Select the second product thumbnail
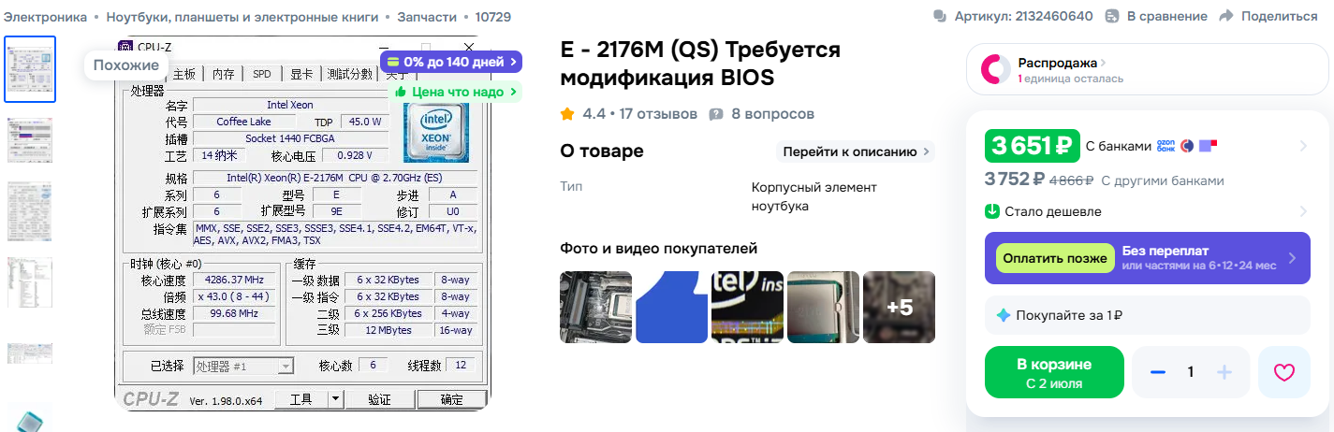This screenshot has height=432, width=1334. [x=30, y=140]
